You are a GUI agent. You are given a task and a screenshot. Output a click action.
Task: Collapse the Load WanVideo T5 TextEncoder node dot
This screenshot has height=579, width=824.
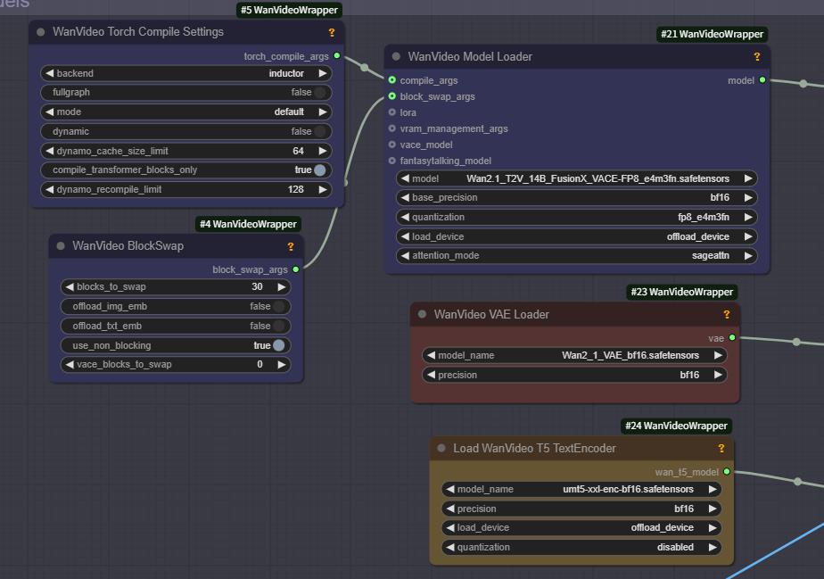[441, 448]
